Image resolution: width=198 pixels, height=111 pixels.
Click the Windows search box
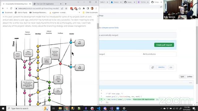[x=28, y=108]
